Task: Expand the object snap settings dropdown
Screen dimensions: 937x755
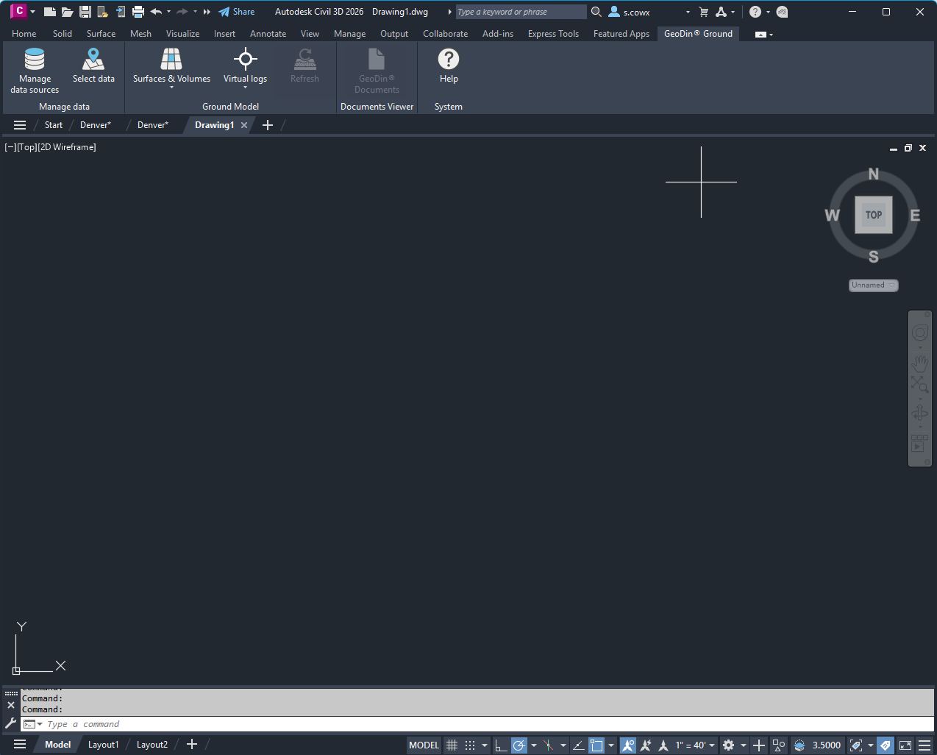Action: tap(610, 745)
